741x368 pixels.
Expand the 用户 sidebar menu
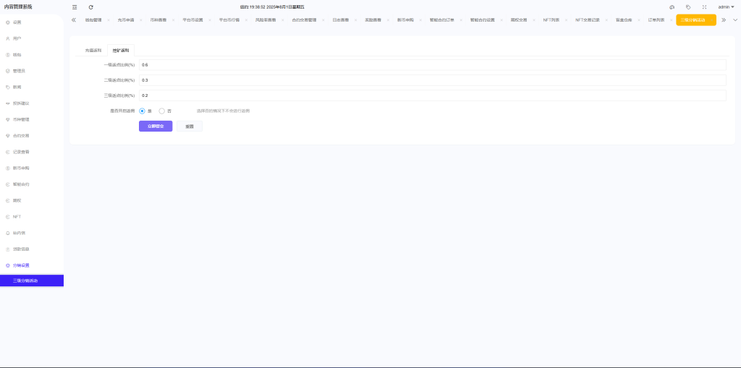coord(17,38)
